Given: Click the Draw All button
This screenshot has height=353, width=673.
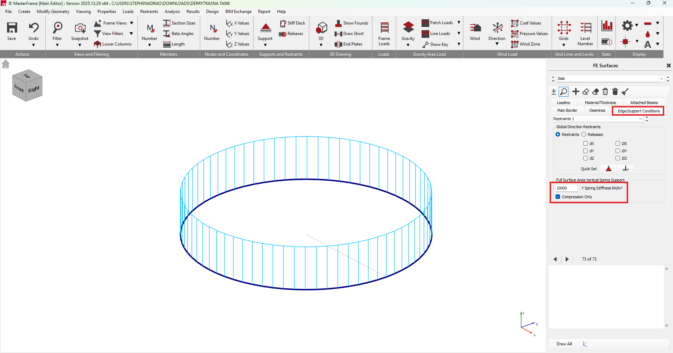Looking at the screenshot, I should [564, 344].
